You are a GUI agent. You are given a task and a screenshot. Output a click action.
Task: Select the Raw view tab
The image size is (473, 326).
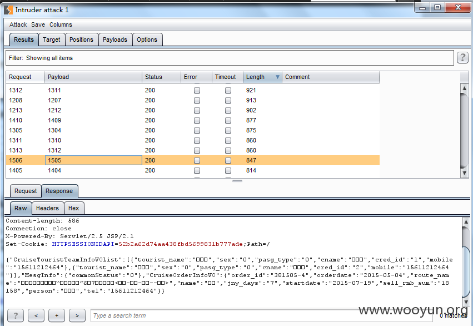21,208
